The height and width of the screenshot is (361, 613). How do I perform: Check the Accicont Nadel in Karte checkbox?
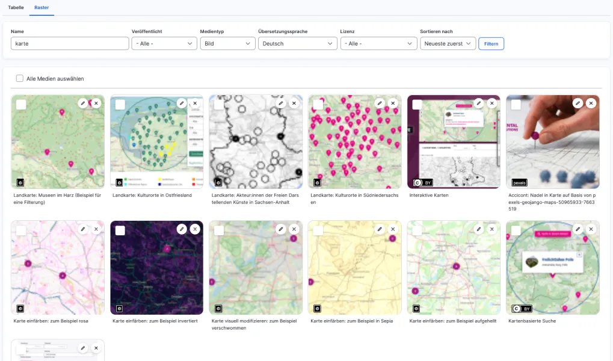[x=516, y=105]
